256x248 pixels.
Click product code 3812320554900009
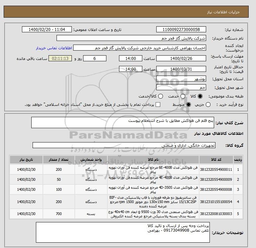point(216,179)
